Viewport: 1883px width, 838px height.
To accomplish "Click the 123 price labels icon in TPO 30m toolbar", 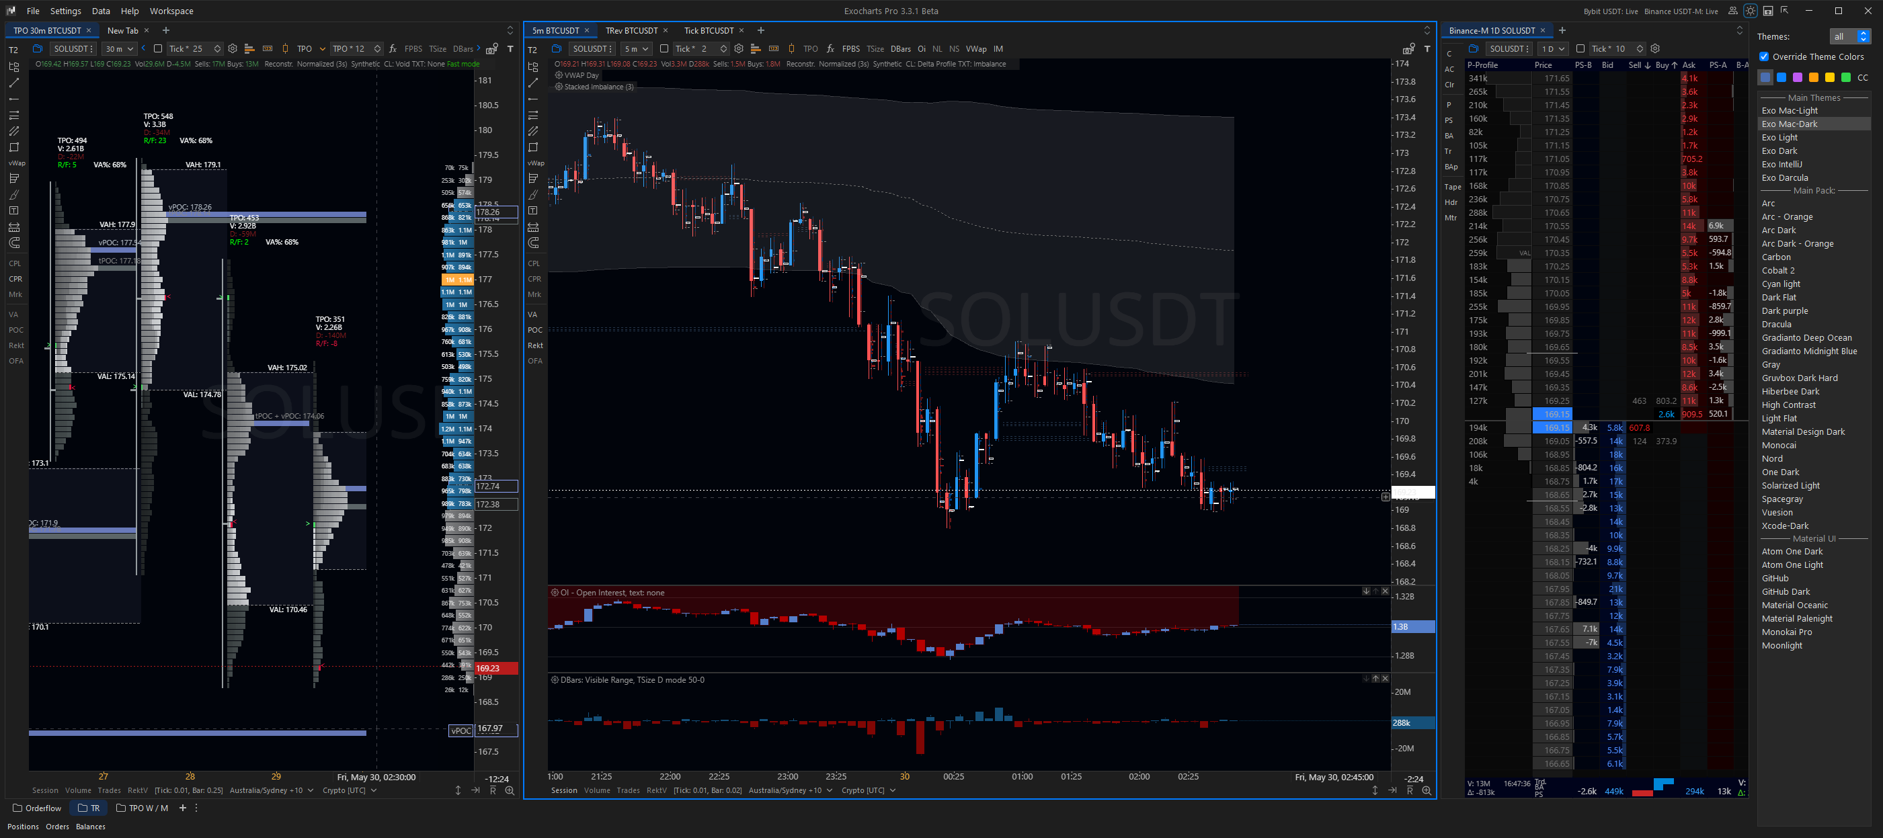I will (268, 49).
